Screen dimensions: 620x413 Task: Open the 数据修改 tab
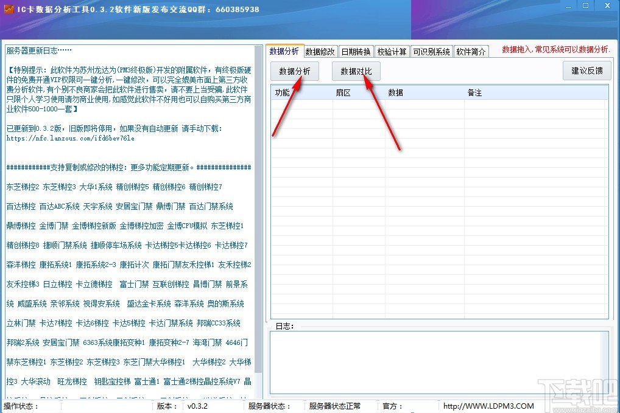tap(320, 52)
